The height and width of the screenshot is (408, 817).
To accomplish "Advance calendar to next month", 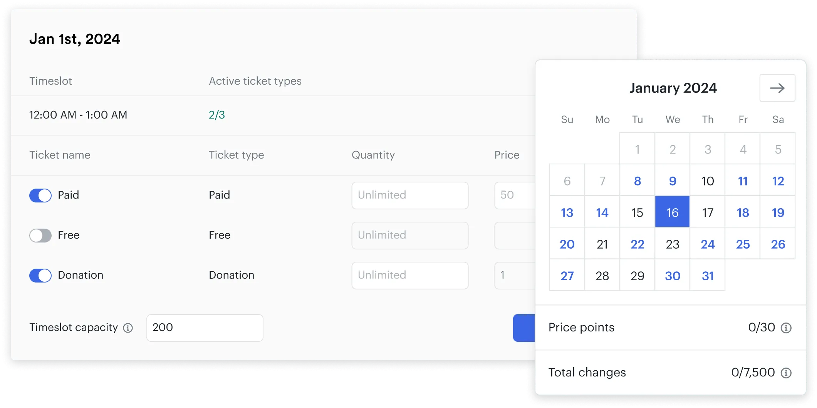I will tap(777, 88).
